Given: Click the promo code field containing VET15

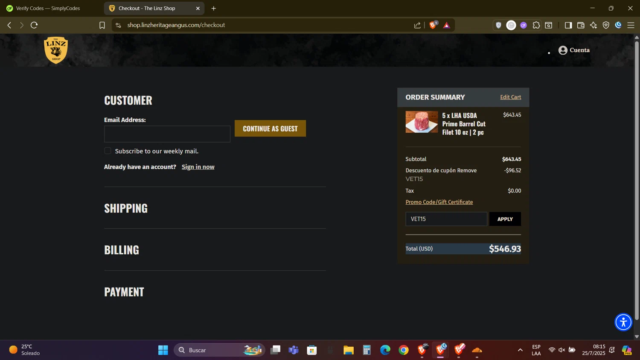Looking at the screenshot, I should (x=446, y=219).
